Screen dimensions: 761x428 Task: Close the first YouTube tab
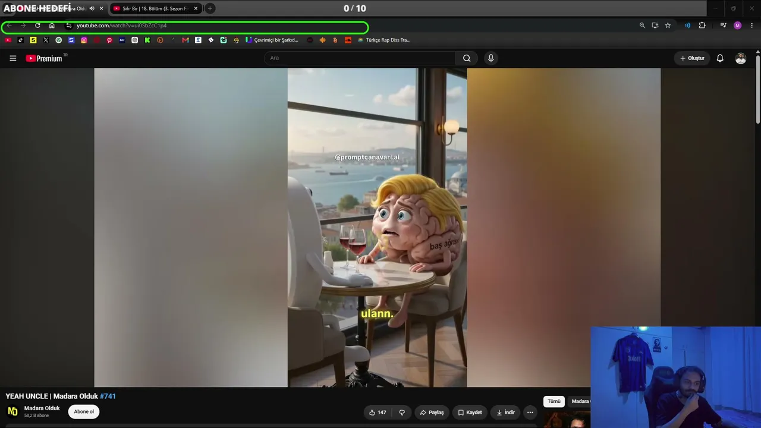coord(101,8)
